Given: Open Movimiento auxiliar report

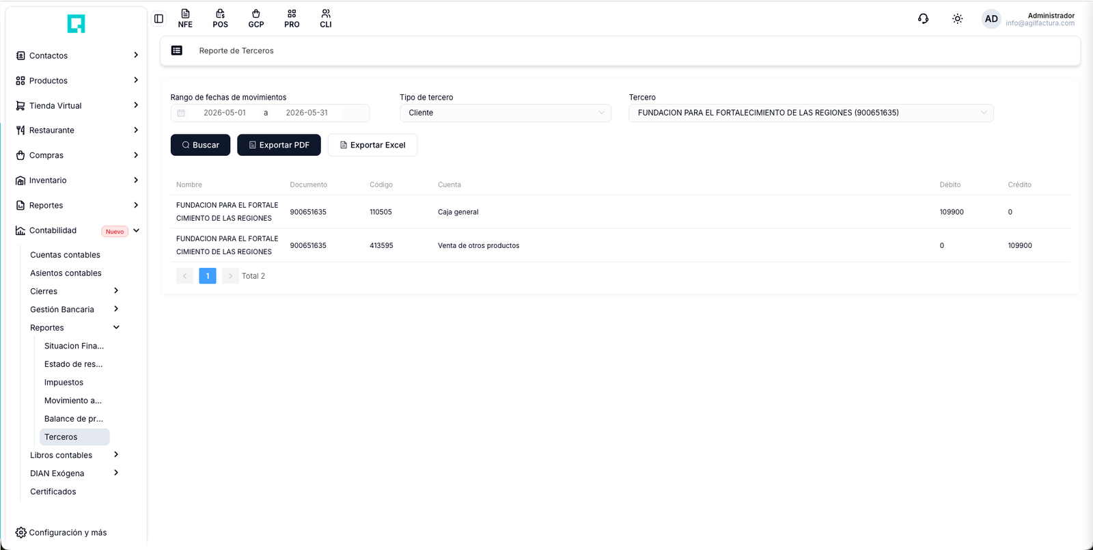Looking at the screenshot, I should pos(72,400).
